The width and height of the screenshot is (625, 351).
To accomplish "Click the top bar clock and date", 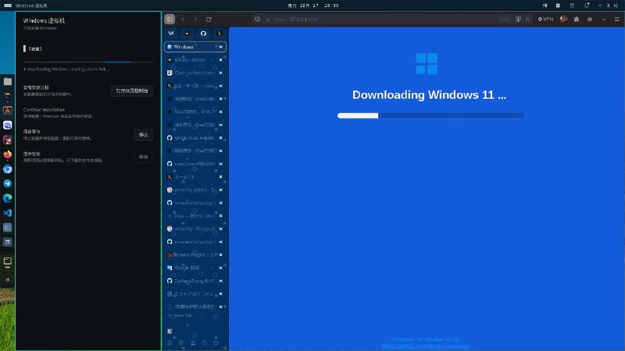I will 313,5.
